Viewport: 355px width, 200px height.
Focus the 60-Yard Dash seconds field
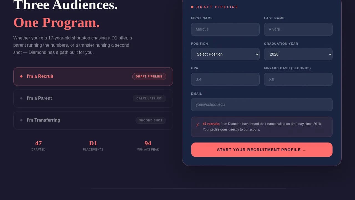298,79
